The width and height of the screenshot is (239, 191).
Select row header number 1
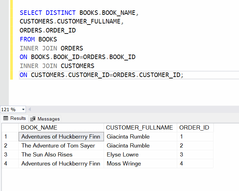click(10, 136)
